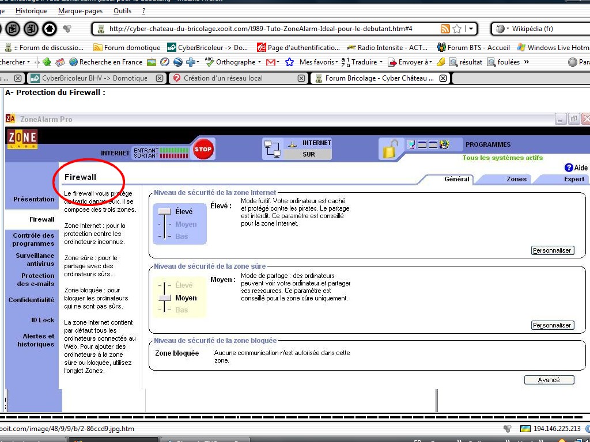Click the Zone Labs logo
This screenshot has width=590, height=442.
22,139
